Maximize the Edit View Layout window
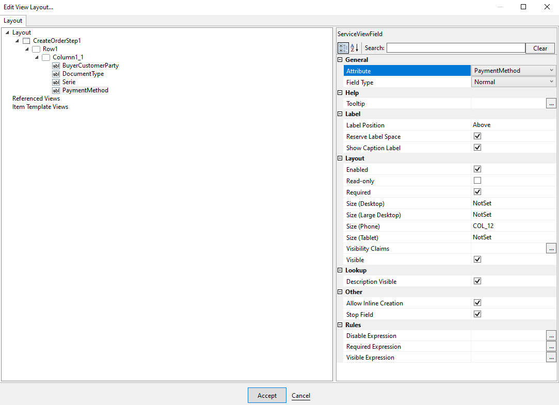The width and height of the screenshot is (559, 405). click(x=523, y=7)
